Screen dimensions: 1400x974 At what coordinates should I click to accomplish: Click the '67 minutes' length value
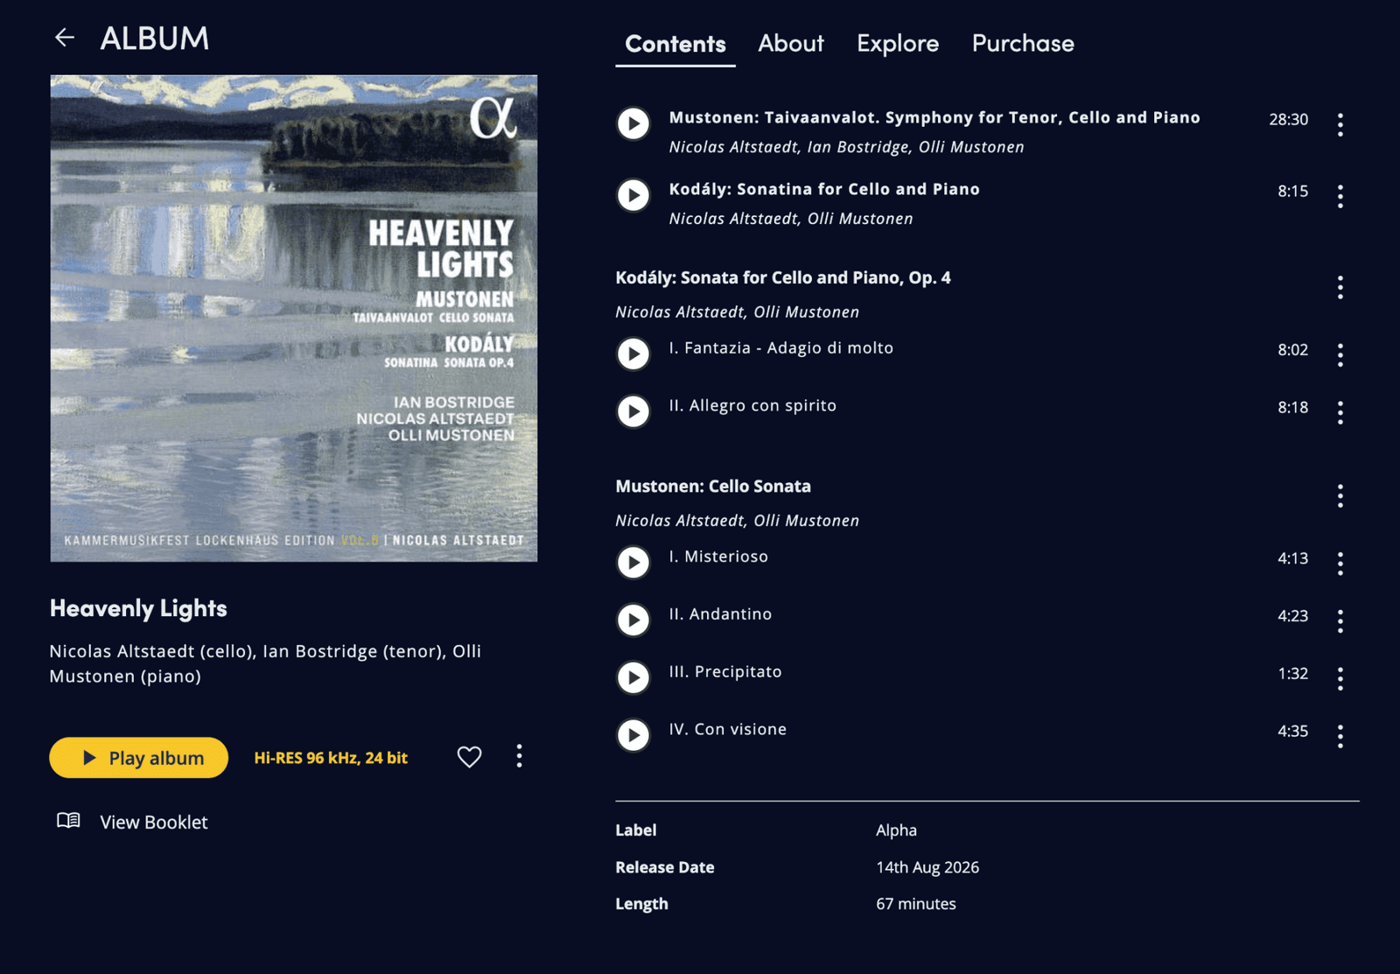point(916,904)
